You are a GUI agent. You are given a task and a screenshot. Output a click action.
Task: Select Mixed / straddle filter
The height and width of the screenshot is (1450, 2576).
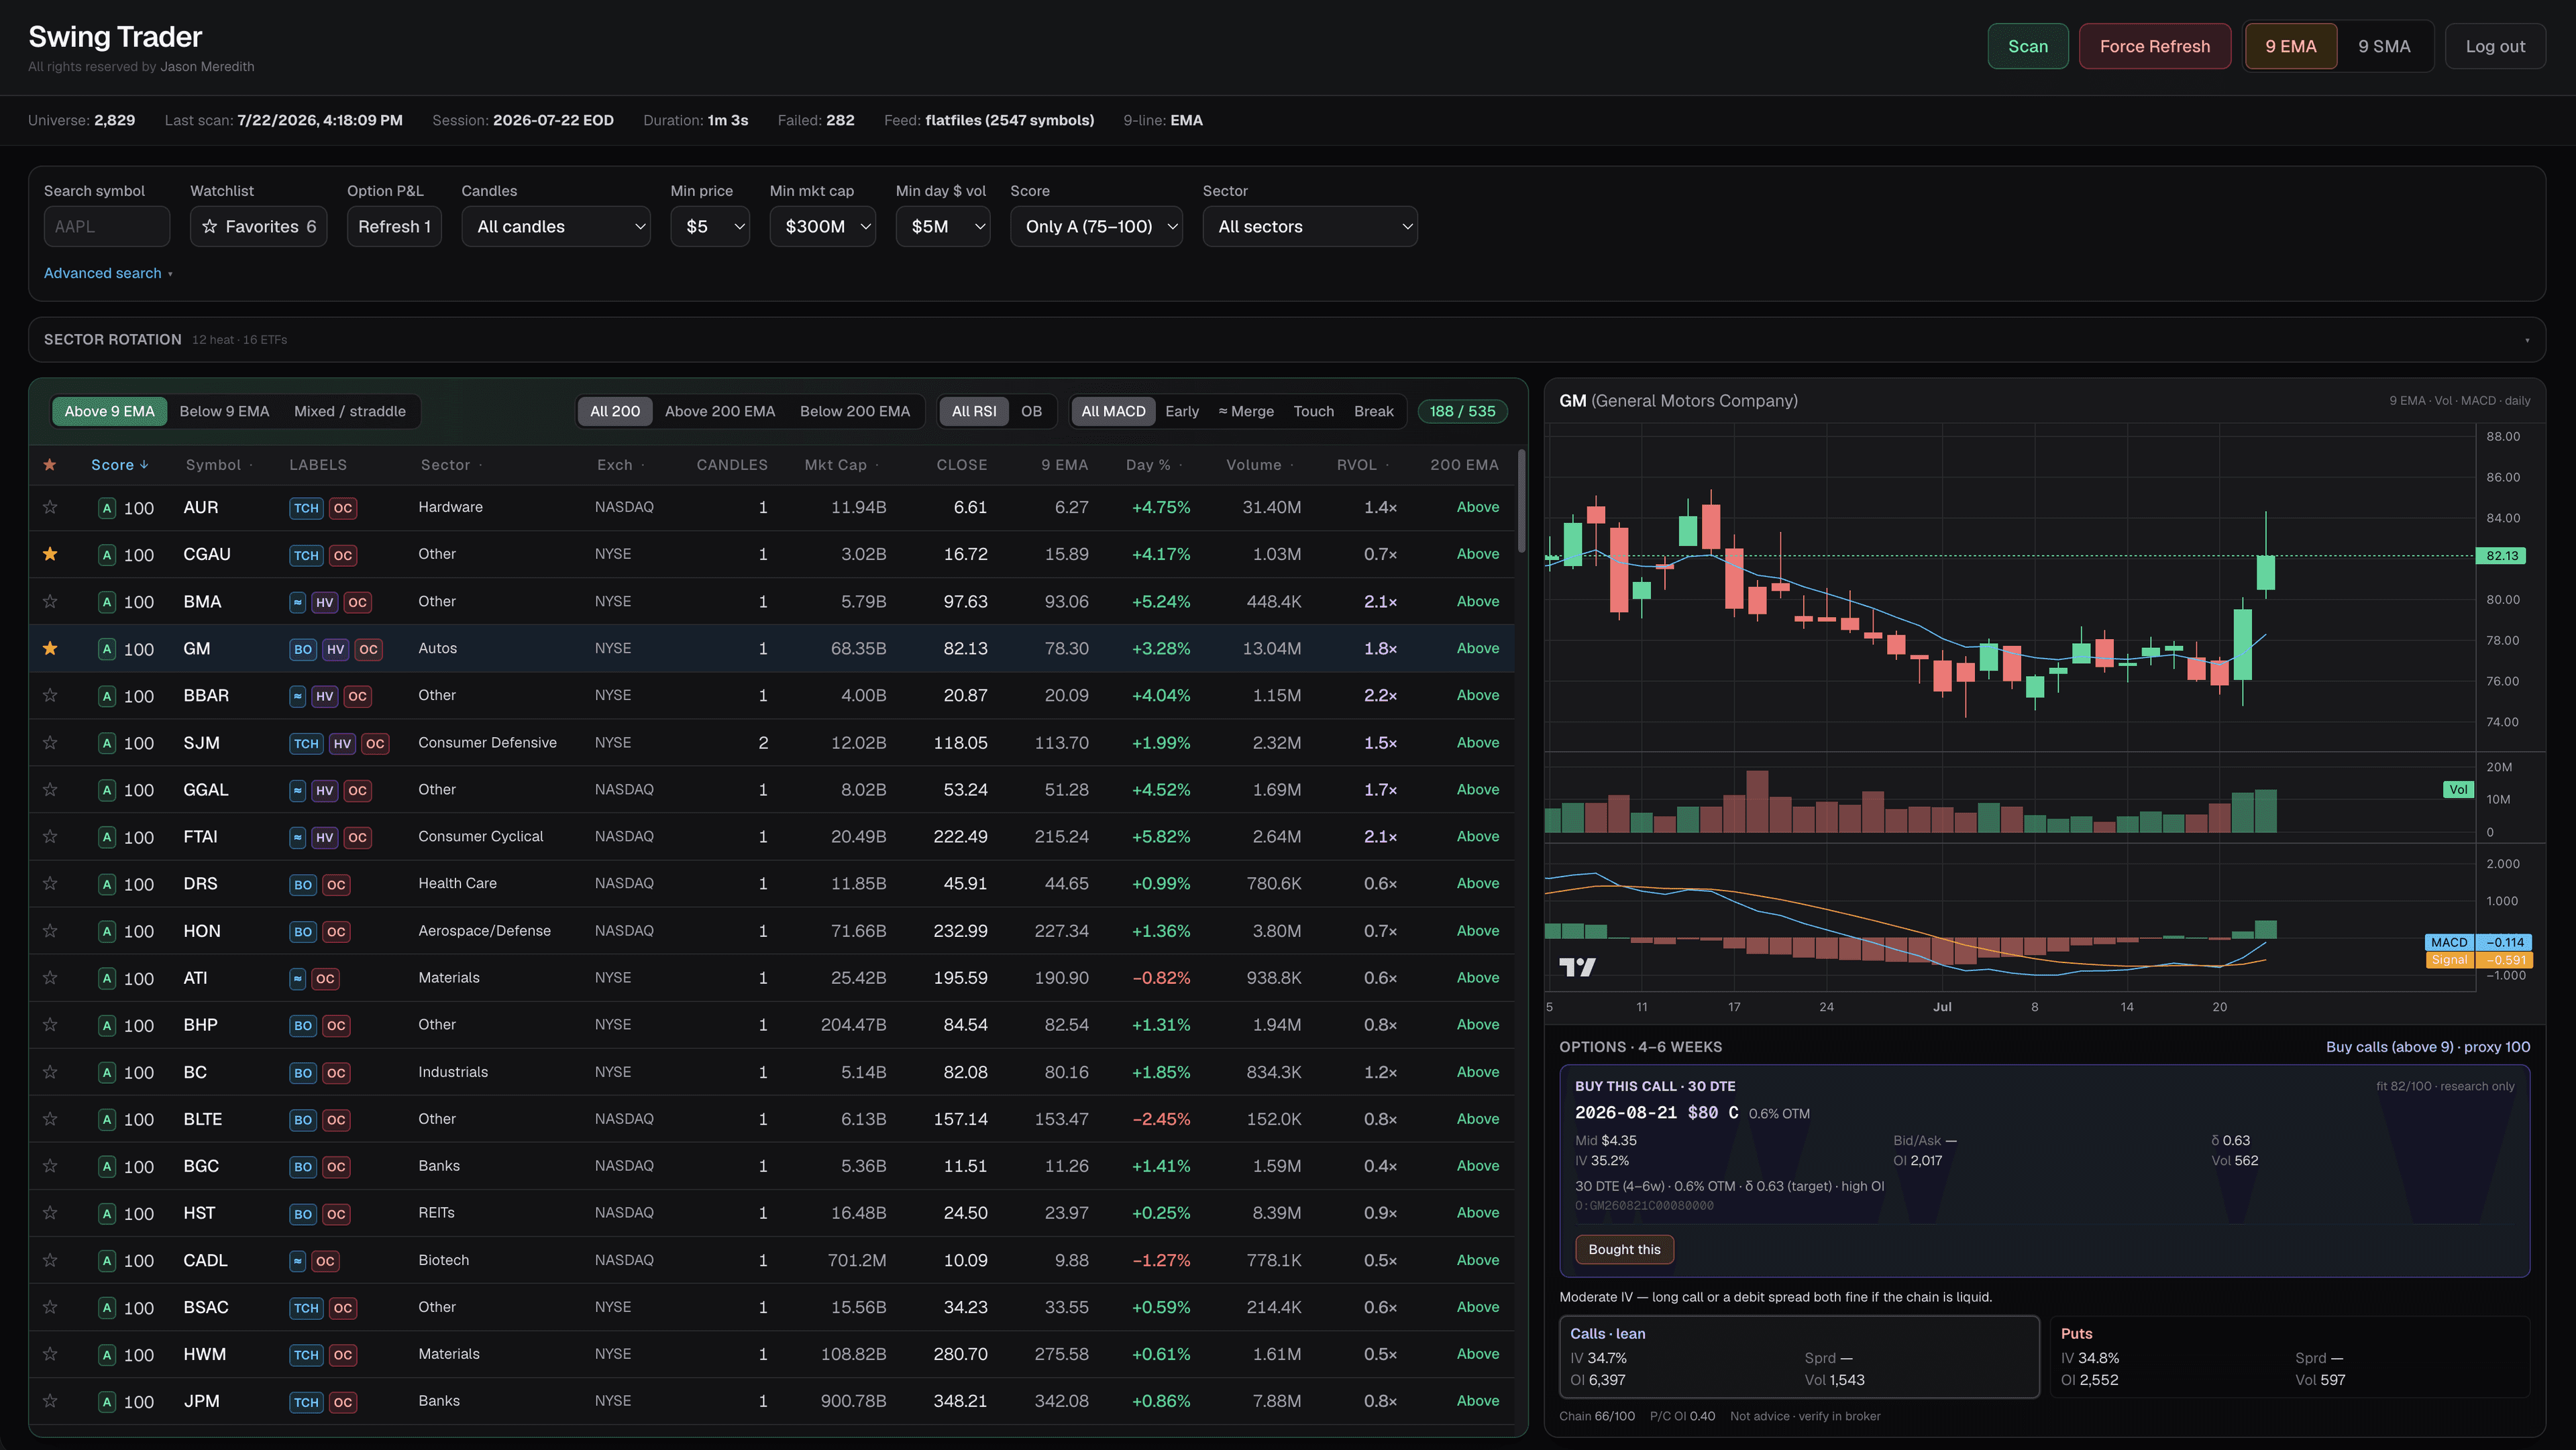(350, 411)
